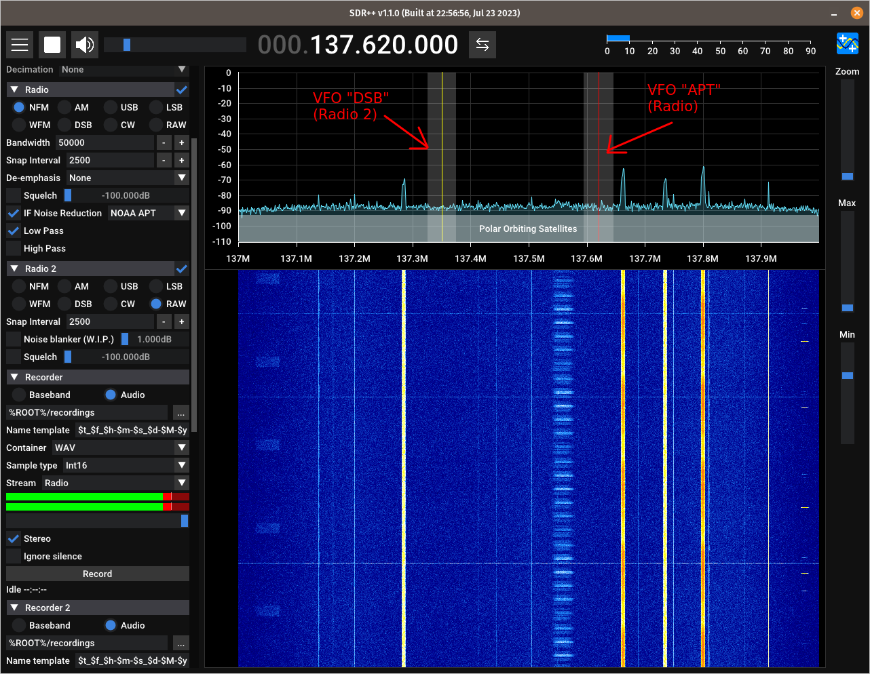This screenshot has width=870, height=674.
Task: Uncheck the Low Pass option
Action: click(x=13, y=231)
